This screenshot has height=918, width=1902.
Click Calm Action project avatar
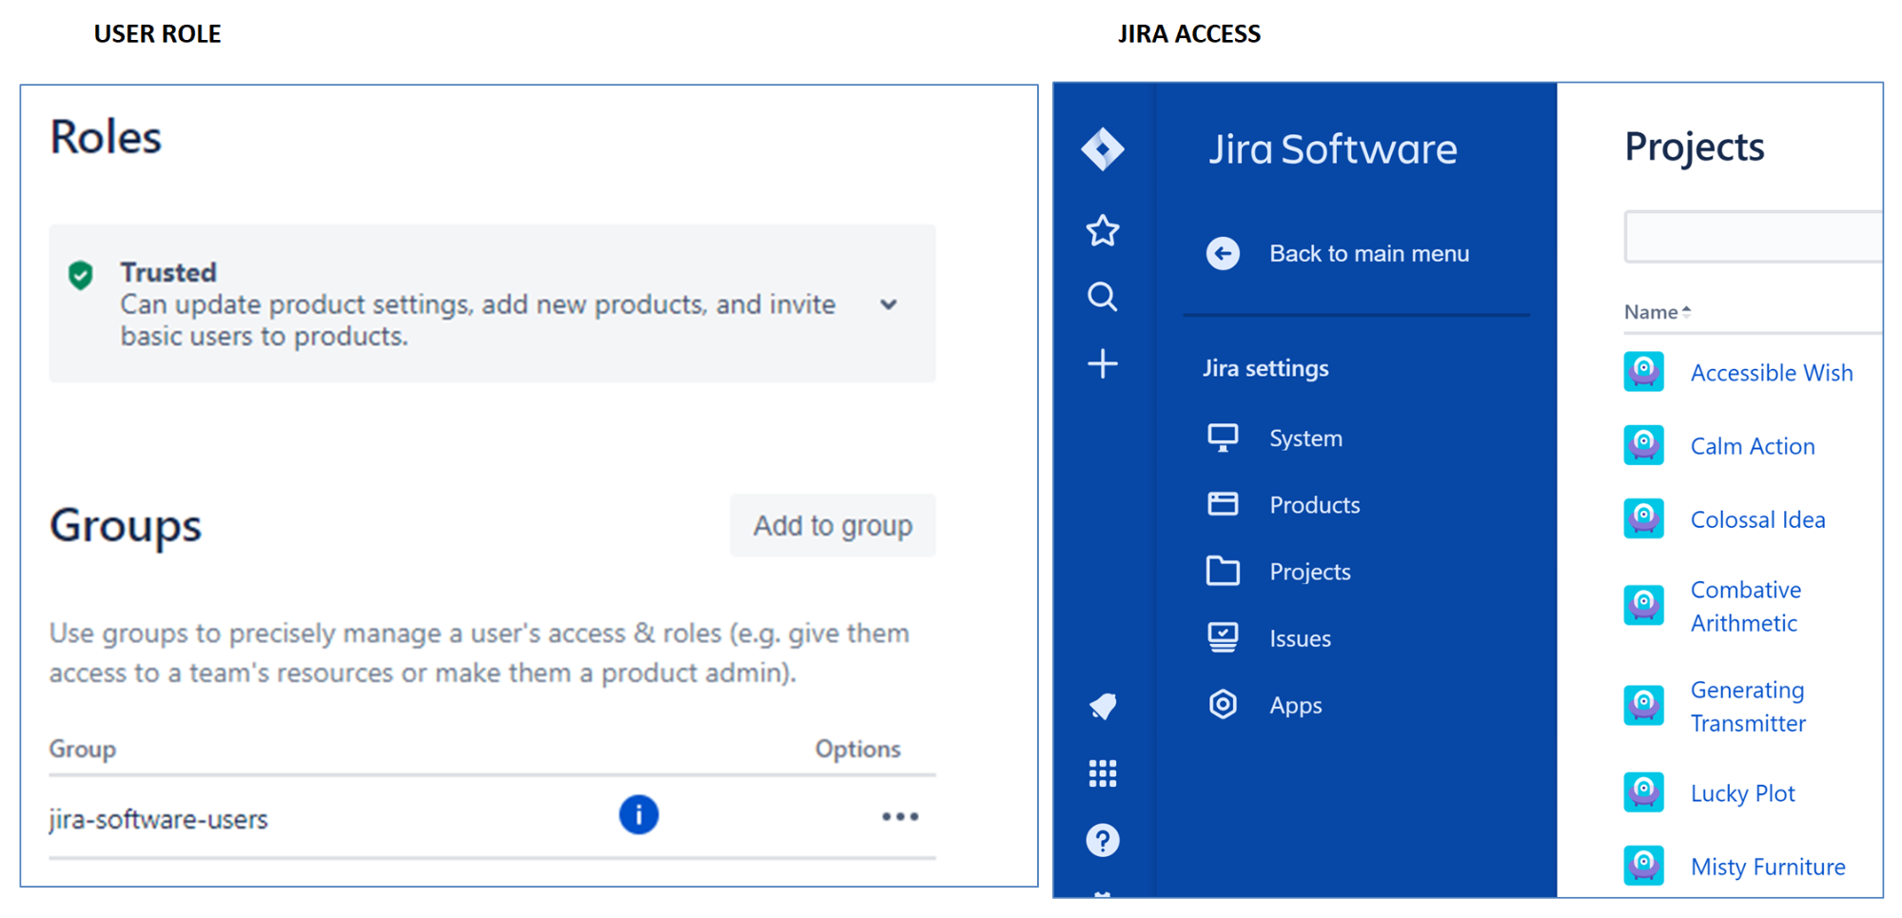click(1643, 444)
